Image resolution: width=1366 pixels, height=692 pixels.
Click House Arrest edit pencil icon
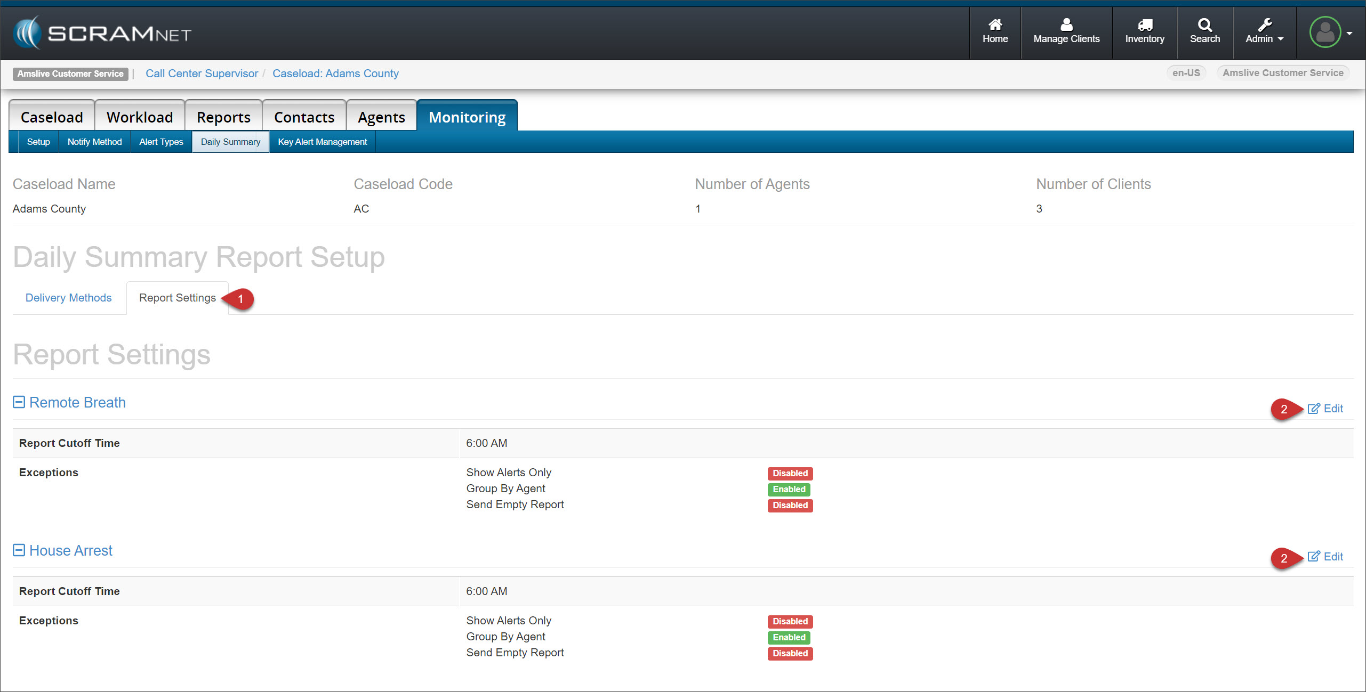pos(1314,557)
